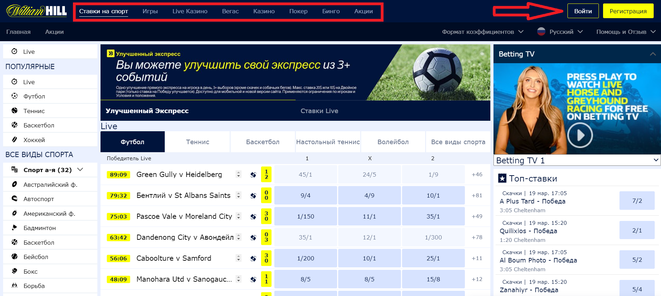Open the Русский language dropdown
661x296 pixels.
point(566,32)
